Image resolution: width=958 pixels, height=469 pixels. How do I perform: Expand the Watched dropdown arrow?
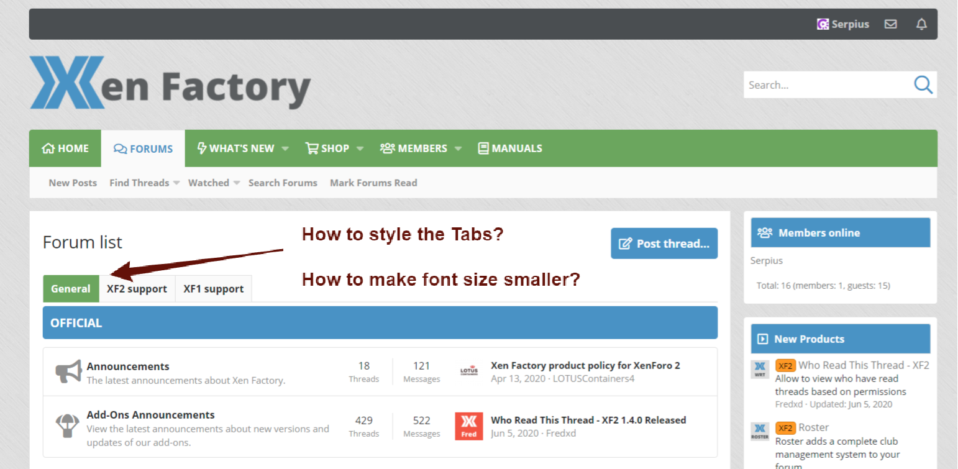[x=237, y=183]
